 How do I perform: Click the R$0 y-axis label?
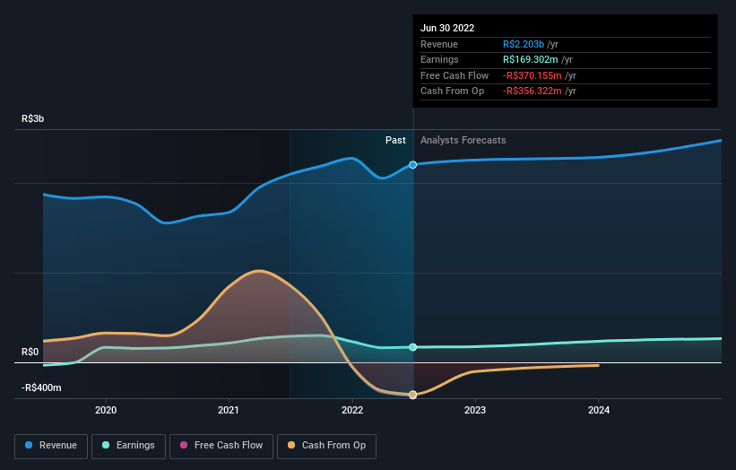click(30, 352)
